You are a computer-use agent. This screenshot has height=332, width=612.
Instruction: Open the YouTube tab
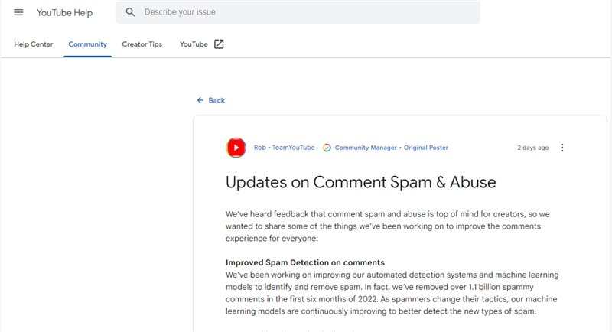(x=194, y=44)
